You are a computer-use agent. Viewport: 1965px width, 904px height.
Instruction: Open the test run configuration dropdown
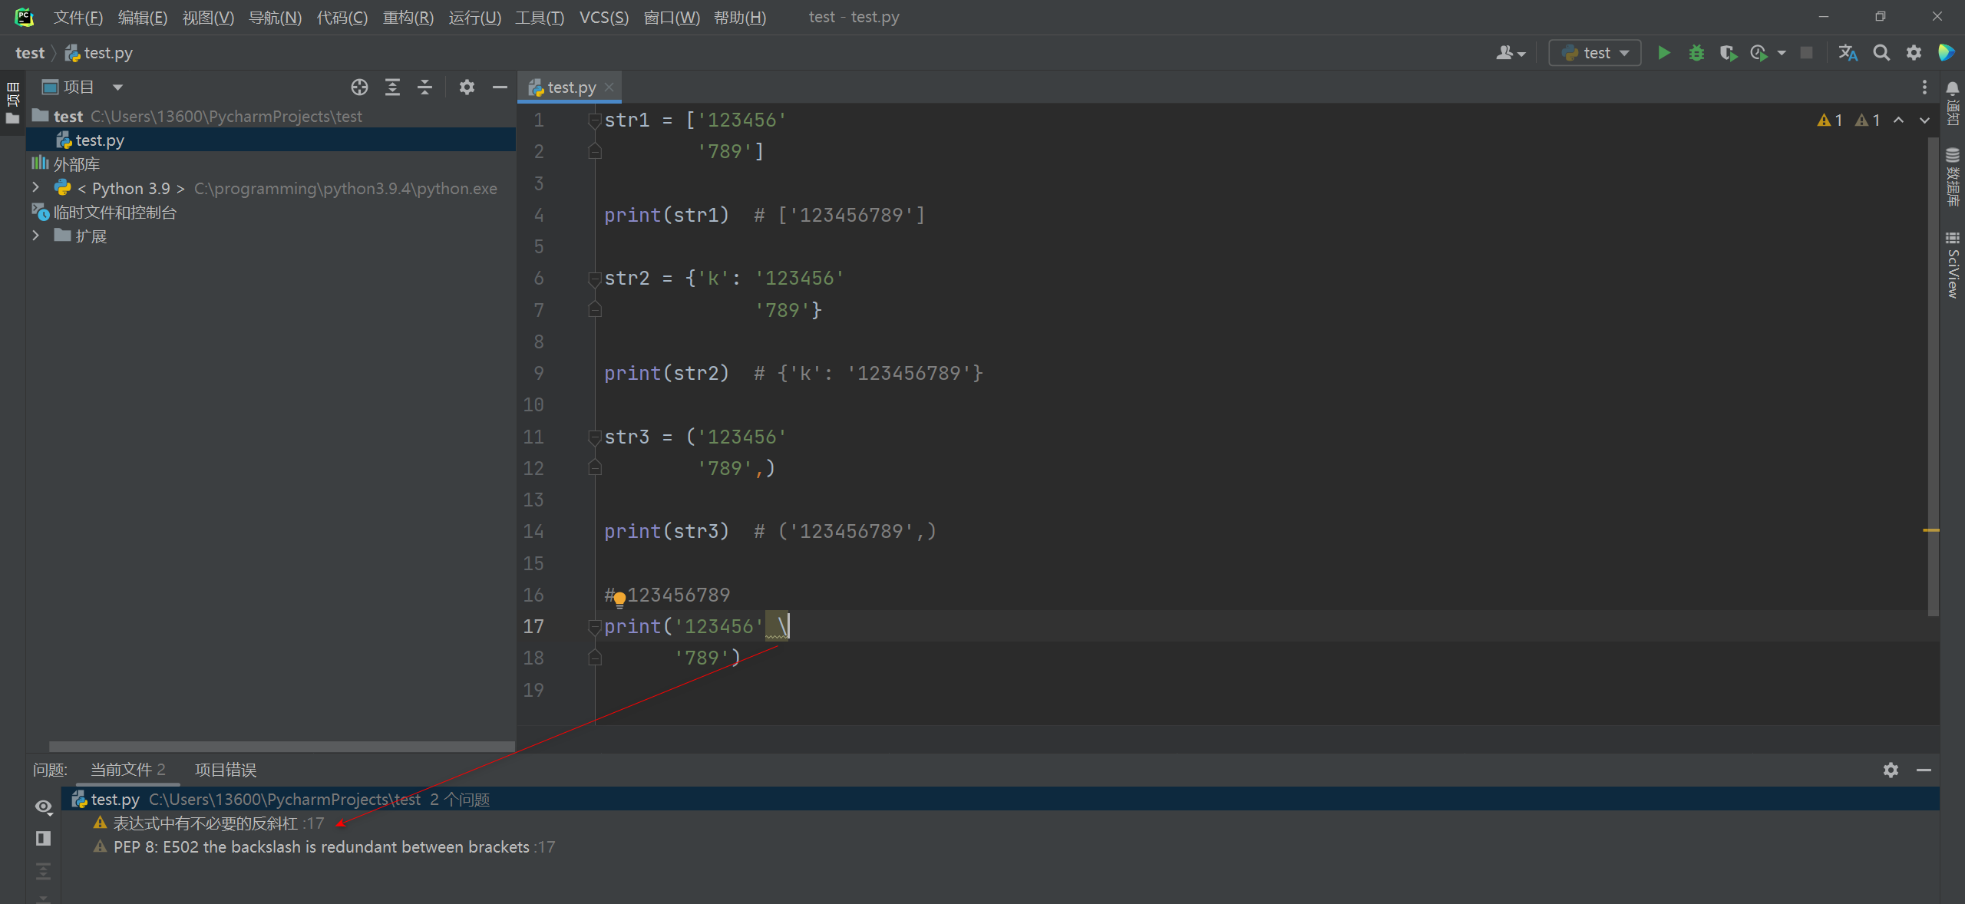[x=1595, y=53]
